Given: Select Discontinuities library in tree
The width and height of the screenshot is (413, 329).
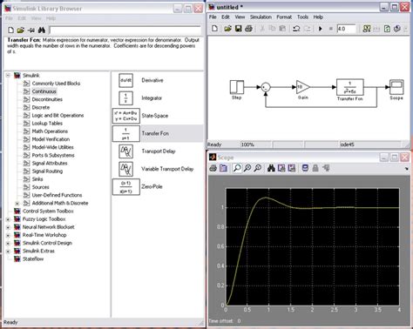Looking at the screenshot, I should point(47,99).
